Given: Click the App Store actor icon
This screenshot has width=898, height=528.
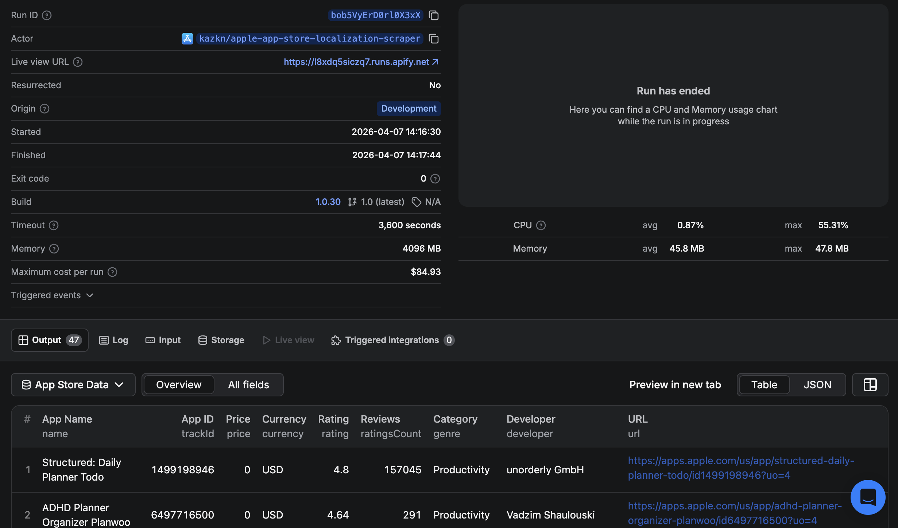Looking at the screenshot, I should point(187,39).
